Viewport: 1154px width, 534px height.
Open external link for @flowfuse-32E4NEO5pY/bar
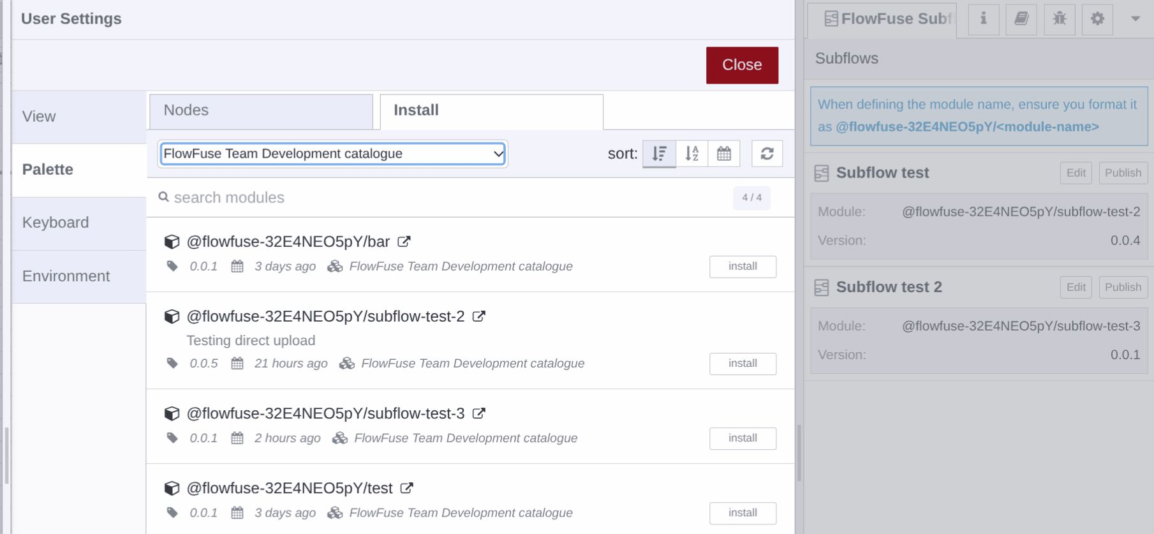point(404,242)
